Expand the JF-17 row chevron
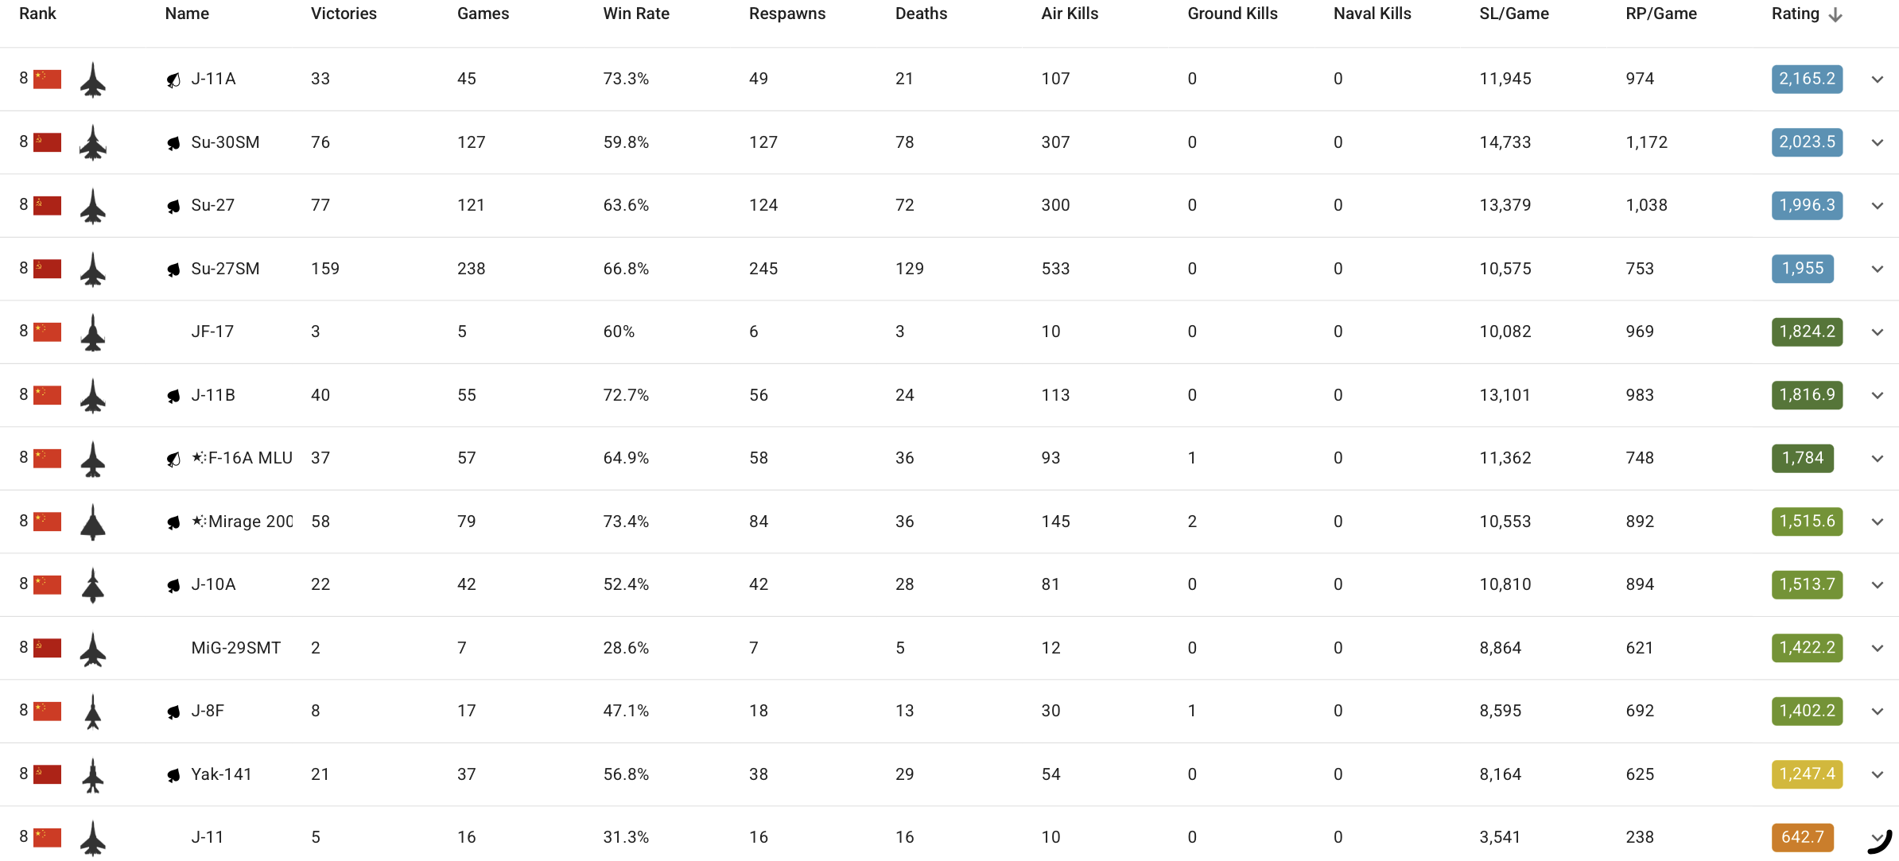Image resolution: width=1899 pixels, height=861 pixels. click(x=1878, y=332)
